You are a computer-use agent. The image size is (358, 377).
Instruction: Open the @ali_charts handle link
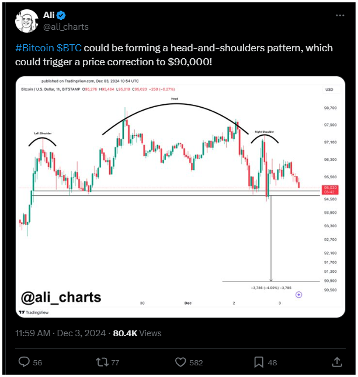[x=66, y=27]
